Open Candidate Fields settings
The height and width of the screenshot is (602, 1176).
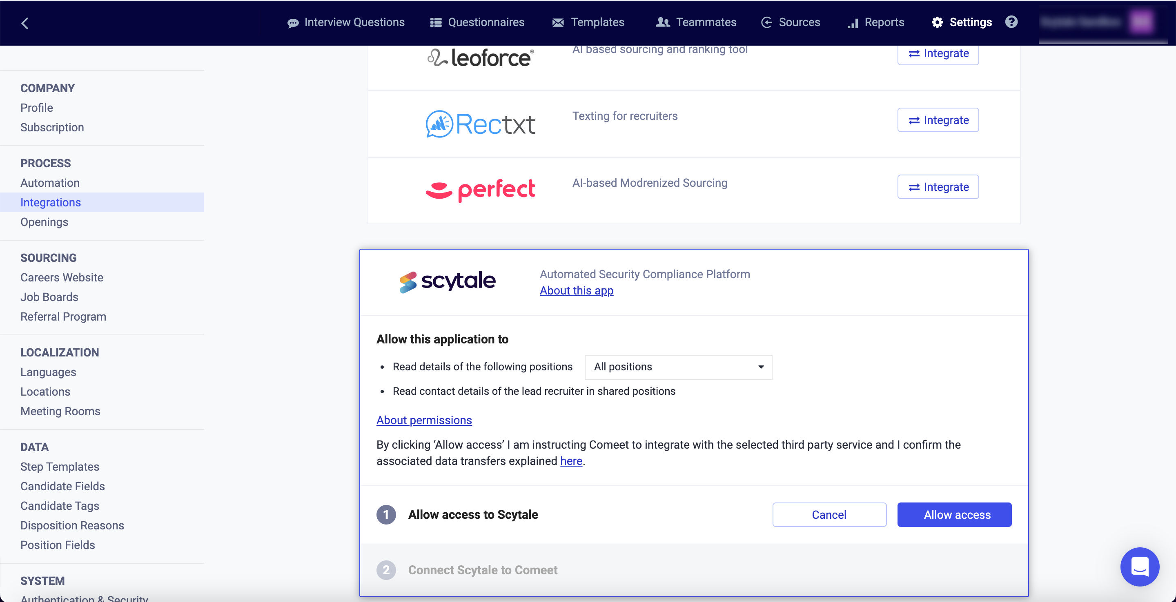pyautogui.click(x=62, y=486)
